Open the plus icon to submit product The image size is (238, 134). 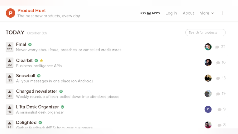click(x=222, y=13)
